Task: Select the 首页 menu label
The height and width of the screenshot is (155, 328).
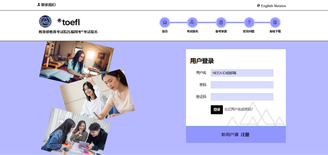Action: coord(165,31)
